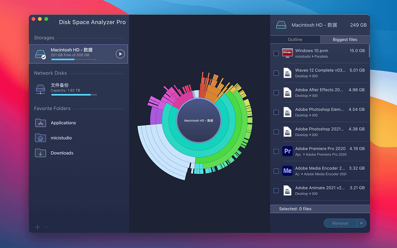Viewport: 397px width, 248px height.
Task: Enable the Adobe Photoshop 2021 checkbox
Action: (276, 132)
